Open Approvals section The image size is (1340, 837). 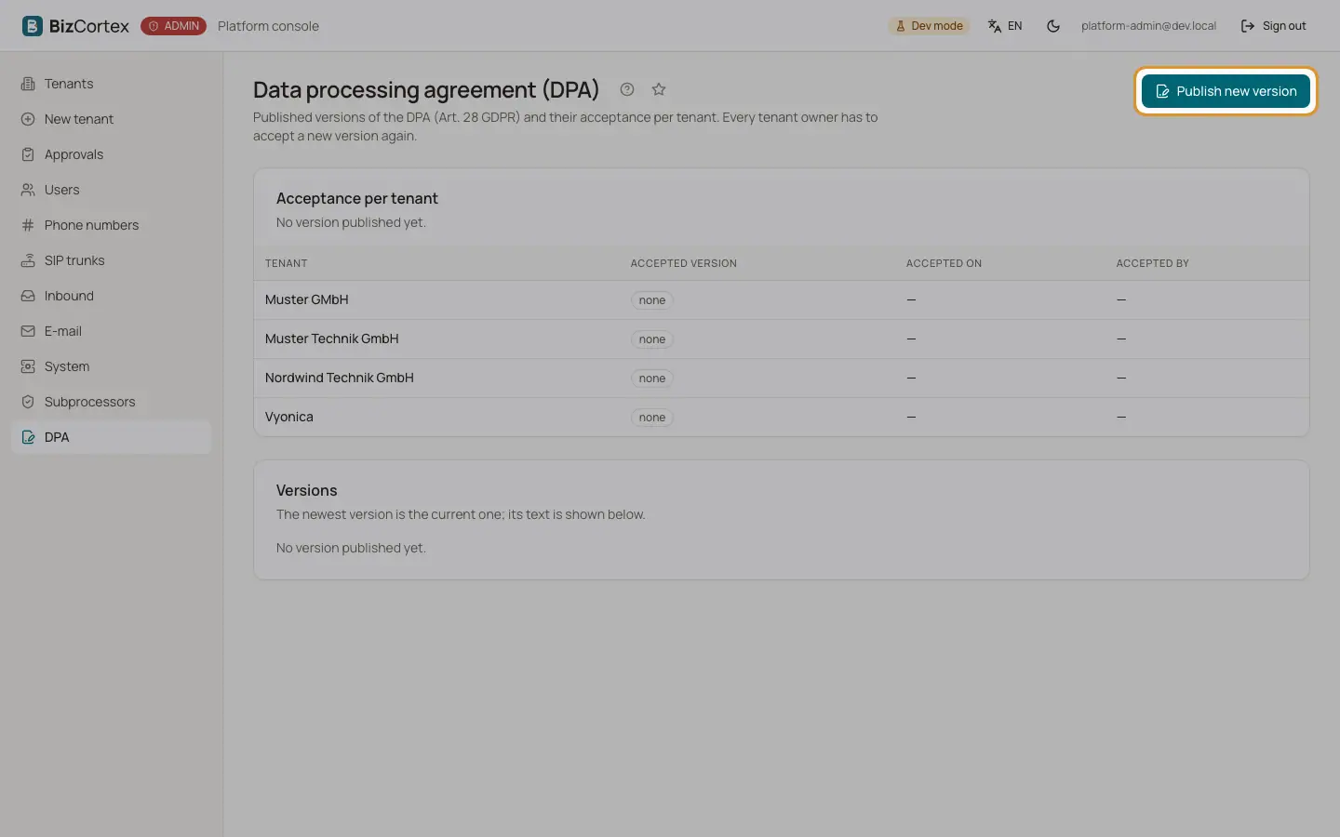[x=112, y=154]
